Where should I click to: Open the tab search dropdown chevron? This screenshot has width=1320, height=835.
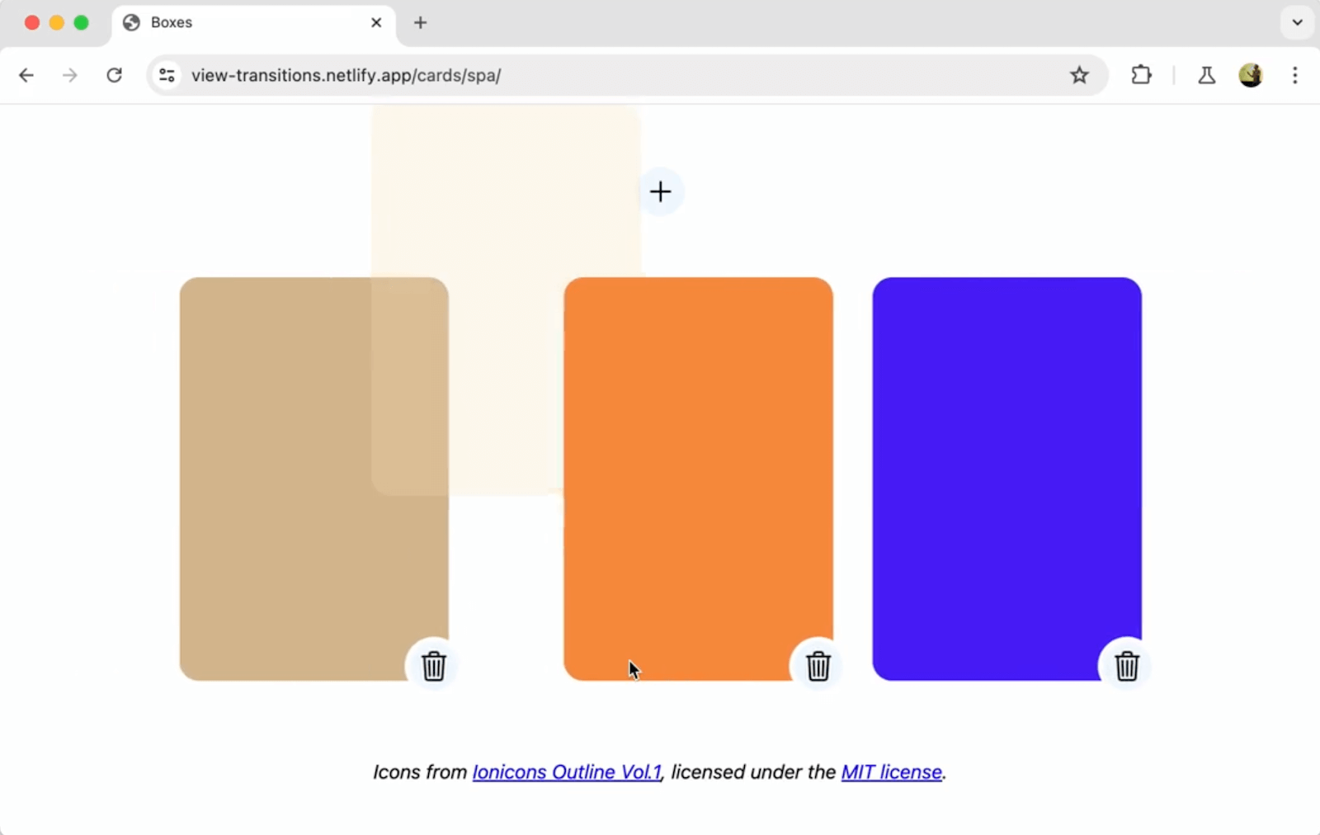(1297, 22)
